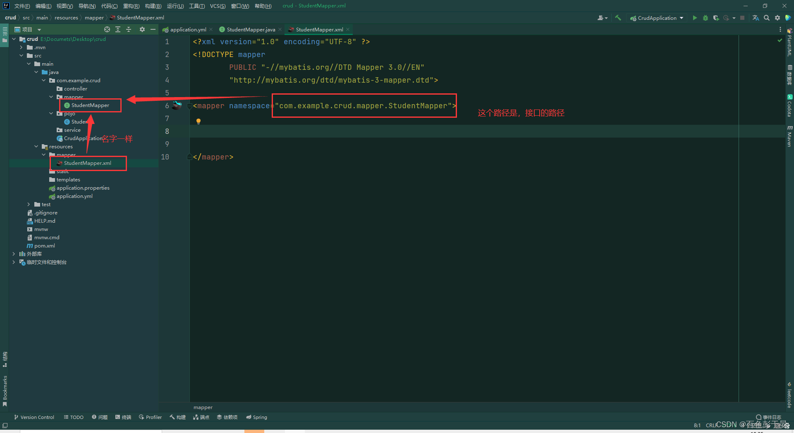Screen dimensions: 794x433
Task: Select HELP.md in project tree
Action: coord(45,221)
